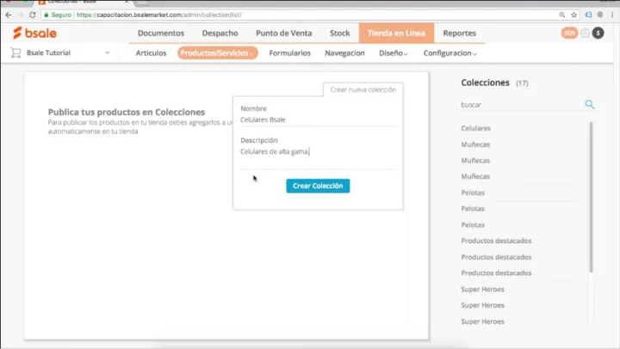
Task: Click the shopping cart icon
Action: point(15,52)
